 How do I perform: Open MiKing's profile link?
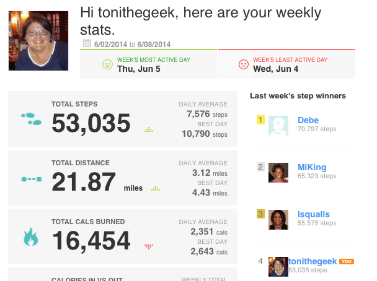pos(312,167)
